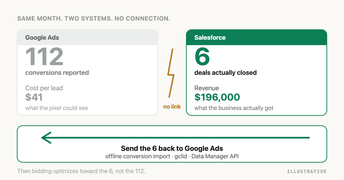Click 'what the business actually got' caption
This screenshot has height=180, width=344.
[x=234, y=108]
